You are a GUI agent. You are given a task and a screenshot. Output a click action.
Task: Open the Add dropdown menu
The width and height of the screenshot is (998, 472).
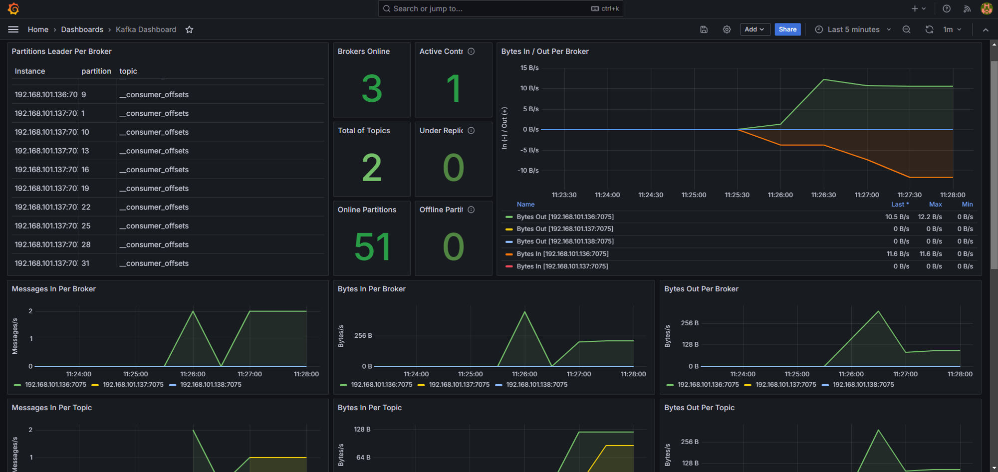(x=754, y=29)
